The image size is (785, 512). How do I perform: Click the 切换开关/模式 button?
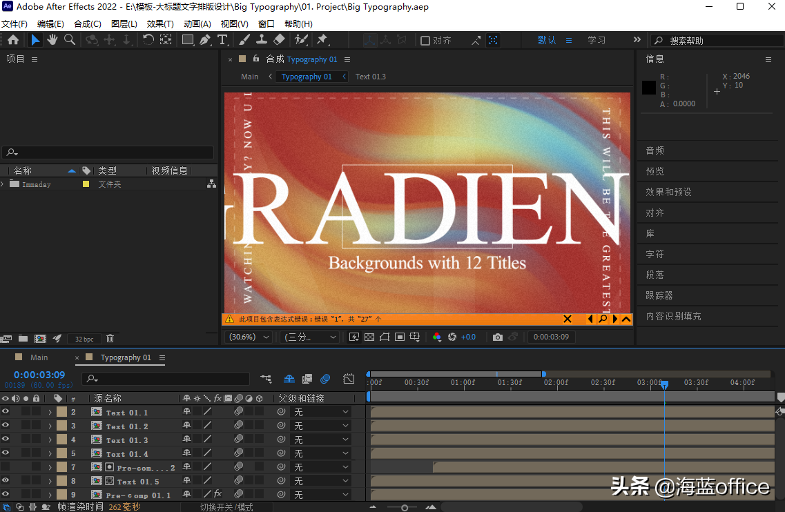226,507
